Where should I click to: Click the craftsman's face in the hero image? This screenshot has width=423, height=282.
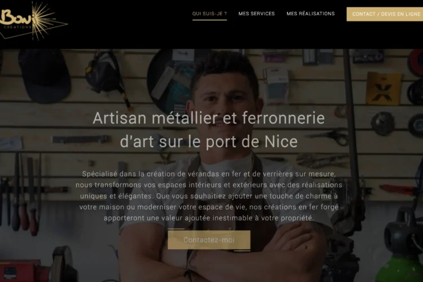(x=225, y=104)
